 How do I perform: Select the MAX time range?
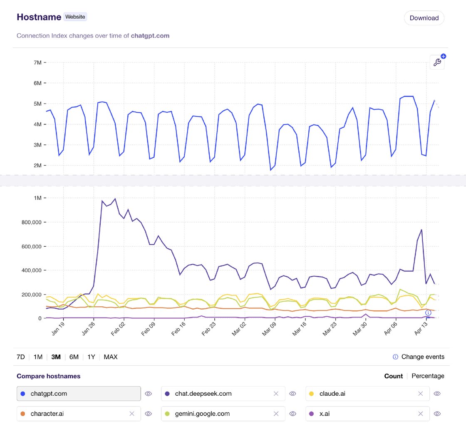coord(110,357)
